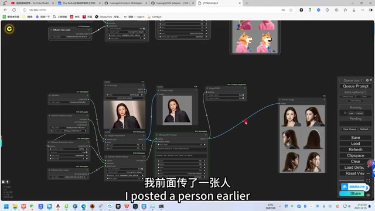Reload the page with browser refresh icon
This screenshot has width=375, height=211.
click(x=14, y=10)
